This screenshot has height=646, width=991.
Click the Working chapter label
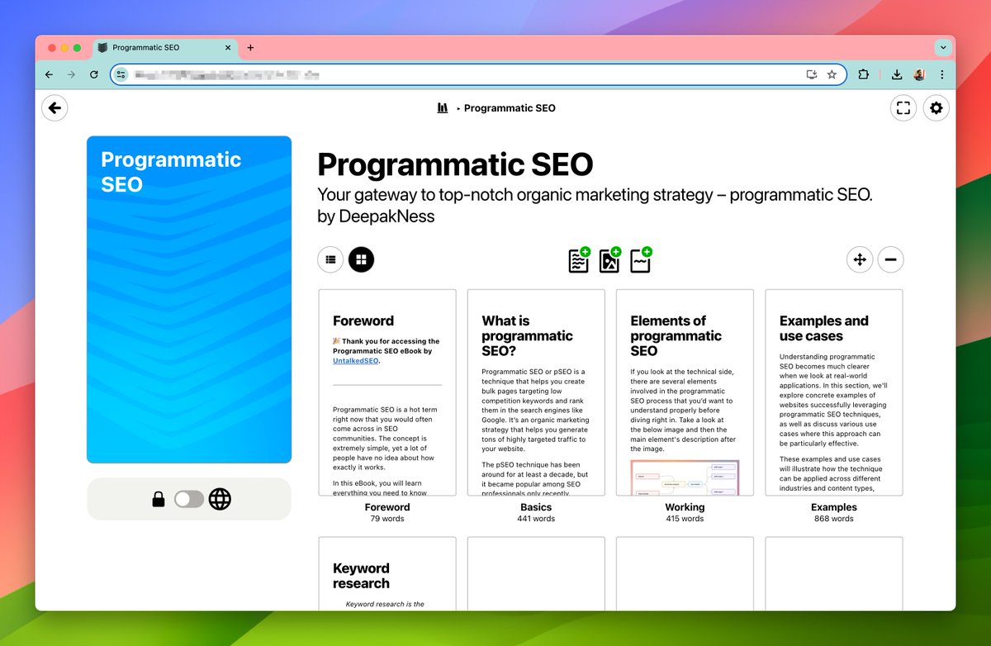(x=685, y=507)
